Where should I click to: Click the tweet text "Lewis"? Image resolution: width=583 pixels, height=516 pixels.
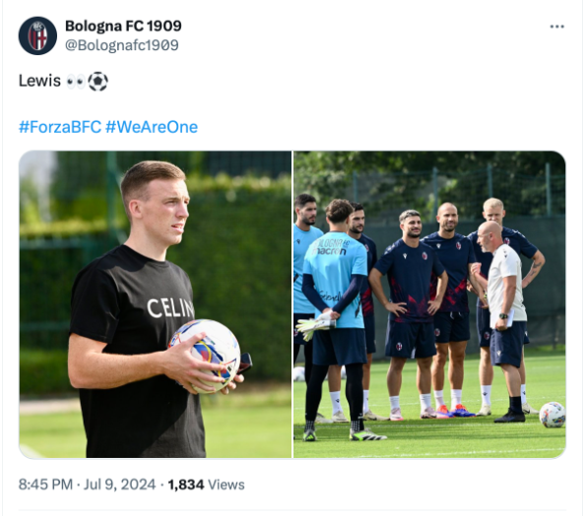tap(39, 81)
